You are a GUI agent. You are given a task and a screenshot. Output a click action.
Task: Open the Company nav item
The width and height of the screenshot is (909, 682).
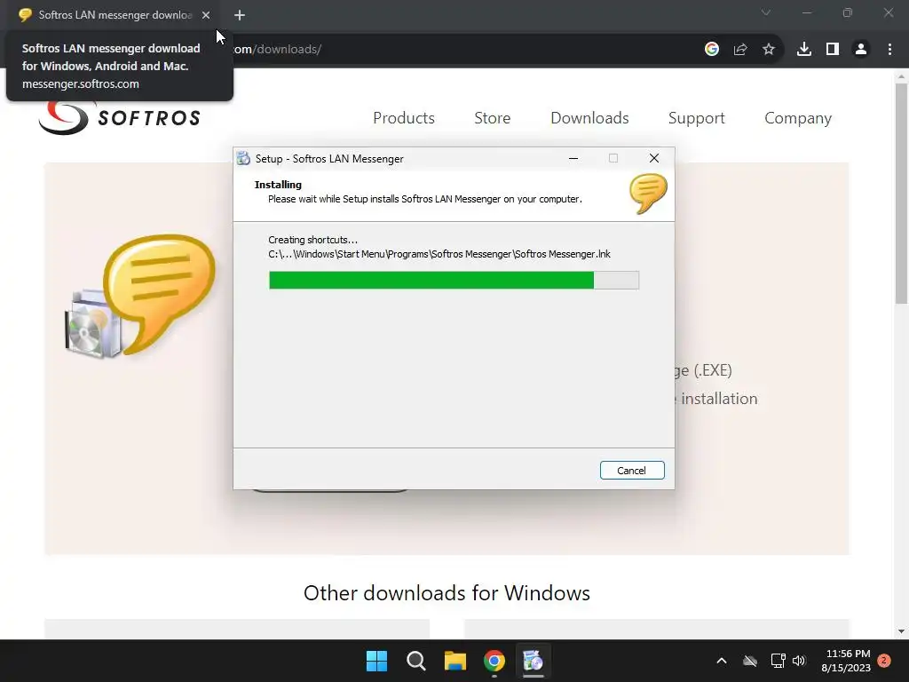[798, 118]
